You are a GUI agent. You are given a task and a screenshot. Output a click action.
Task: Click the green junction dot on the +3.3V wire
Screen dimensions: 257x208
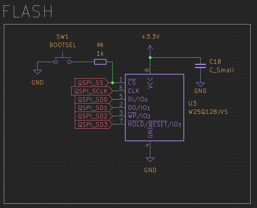coord(150,57)
